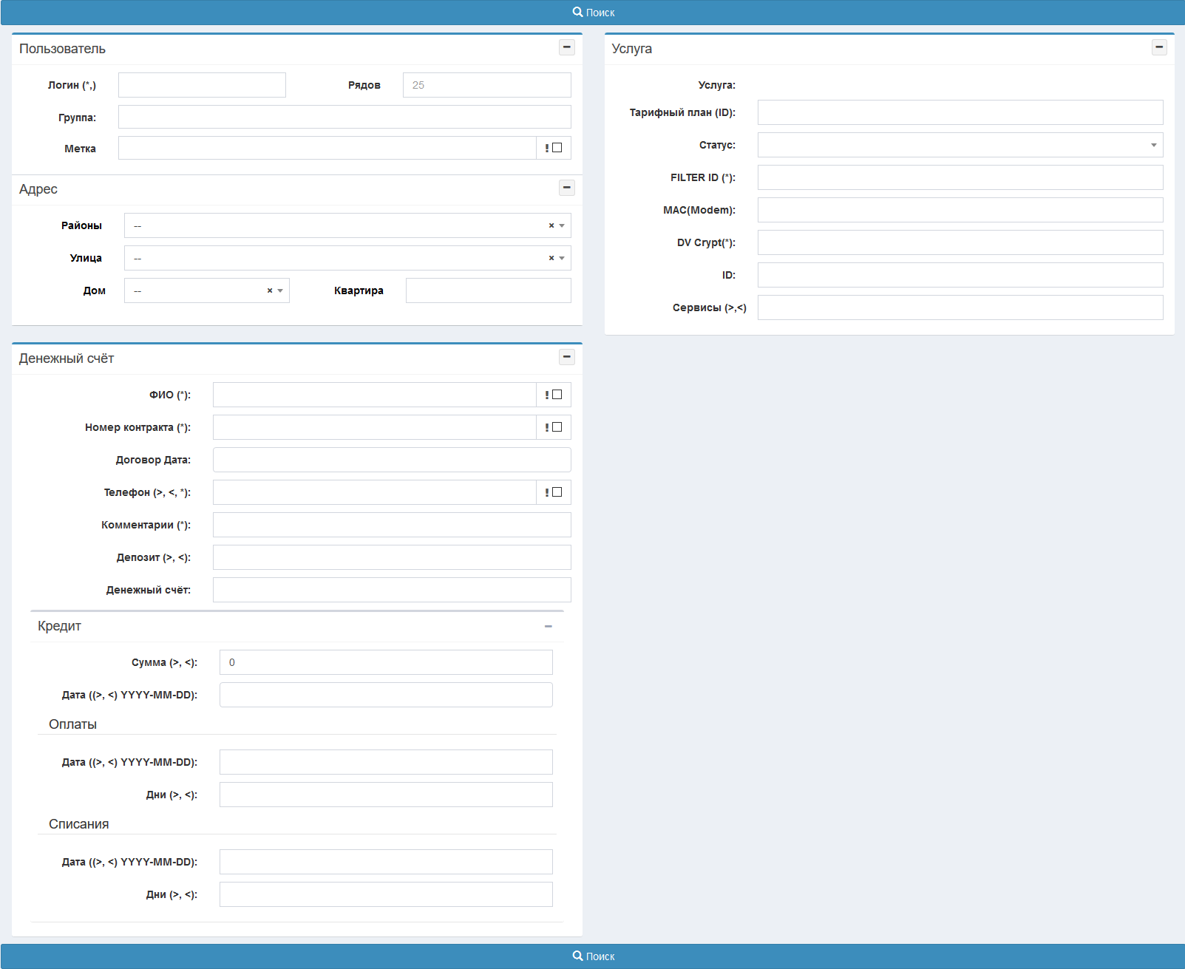The height and width of the screenshot is (969, 1185).
Task: Clear the Районы selection with x icon
Action: point(551,225)
